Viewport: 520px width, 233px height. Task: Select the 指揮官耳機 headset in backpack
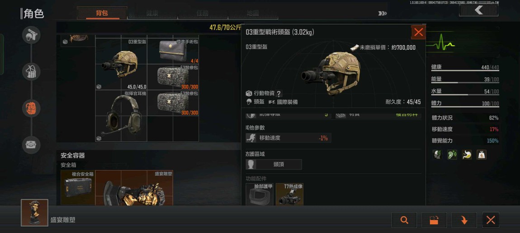[x=121, y=116]
